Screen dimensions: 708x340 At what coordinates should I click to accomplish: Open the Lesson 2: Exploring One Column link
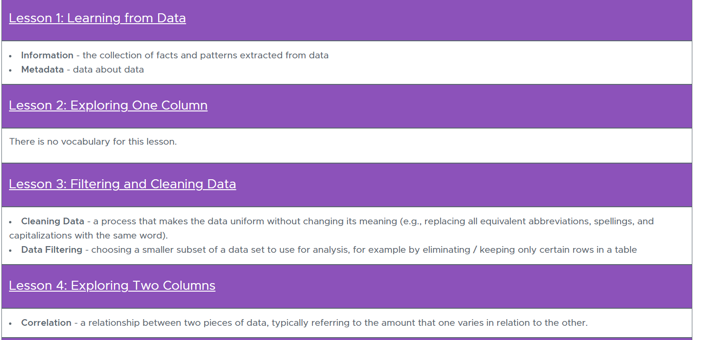coord(108,105)
